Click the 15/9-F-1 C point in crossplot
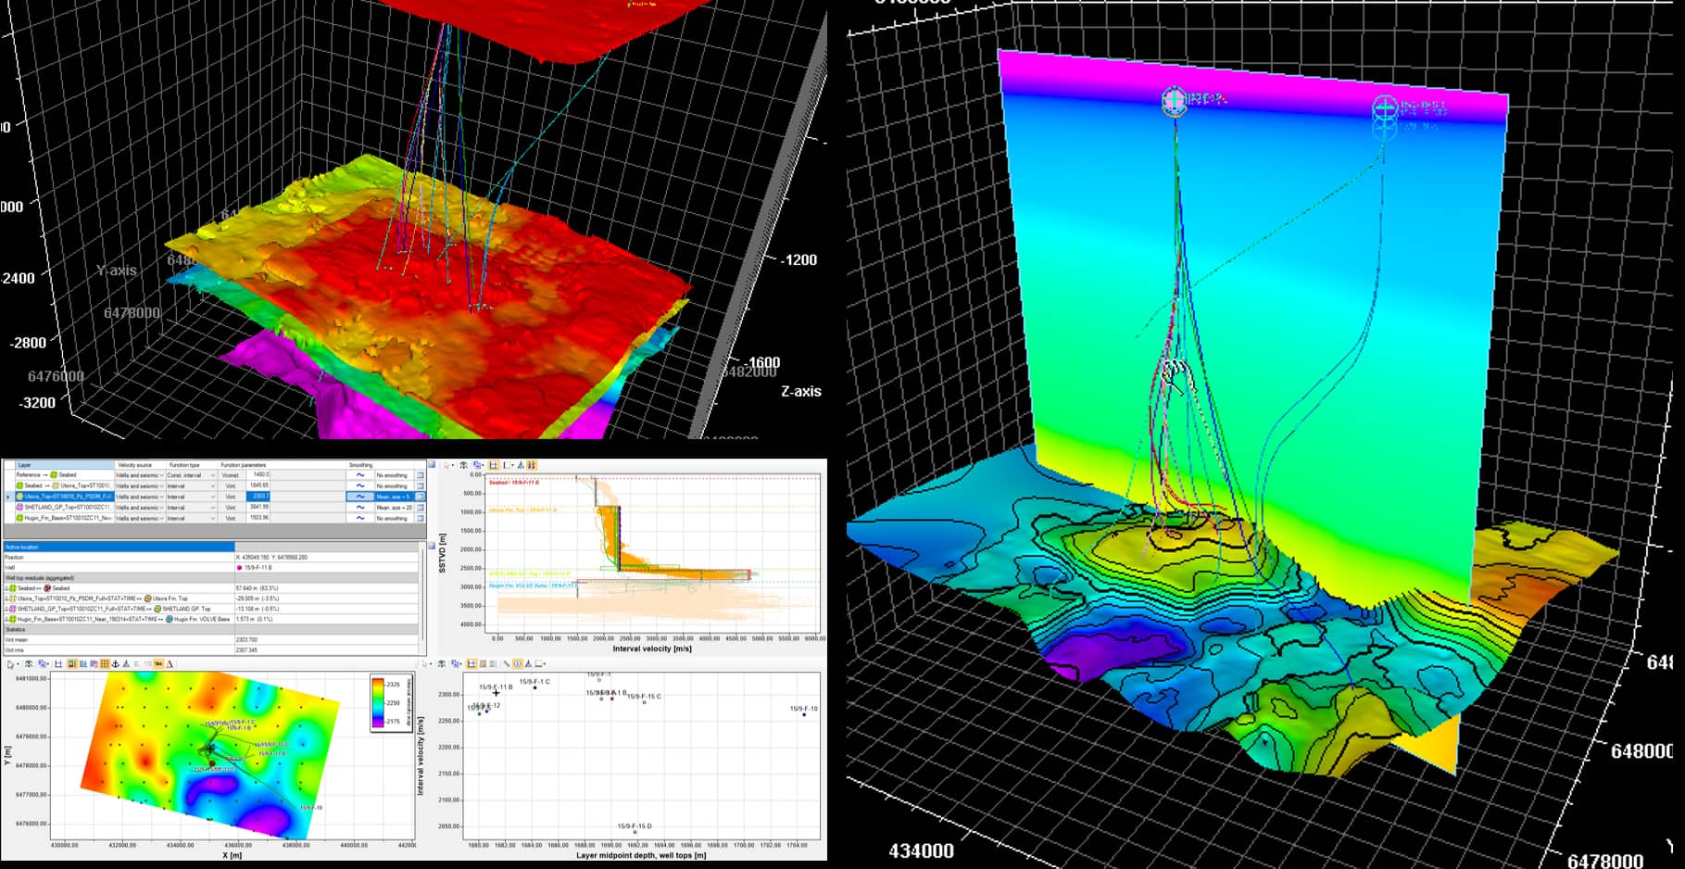This screenshot has width=1685, height=869. pyautogui.click(x=534, y=687)
